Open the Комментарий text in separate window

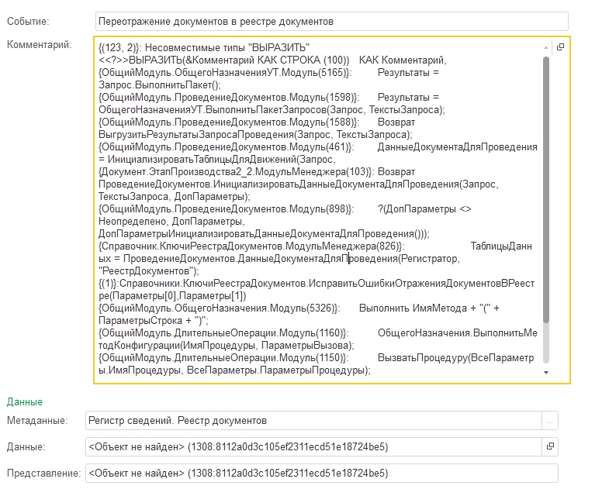(560, 47)
